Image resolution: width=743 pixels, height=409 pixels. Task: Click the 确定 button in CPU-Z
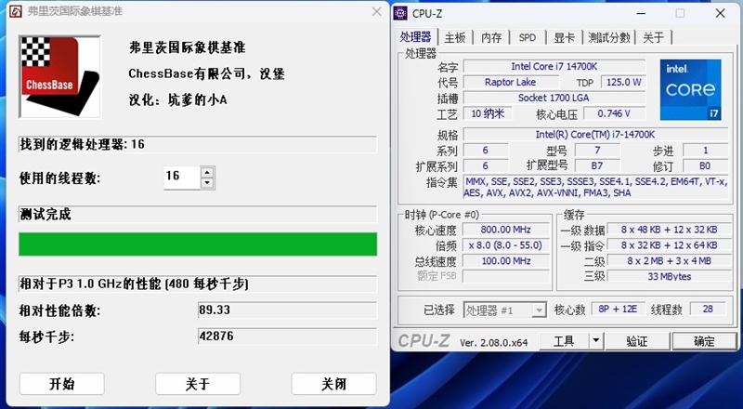coord(704,340)
